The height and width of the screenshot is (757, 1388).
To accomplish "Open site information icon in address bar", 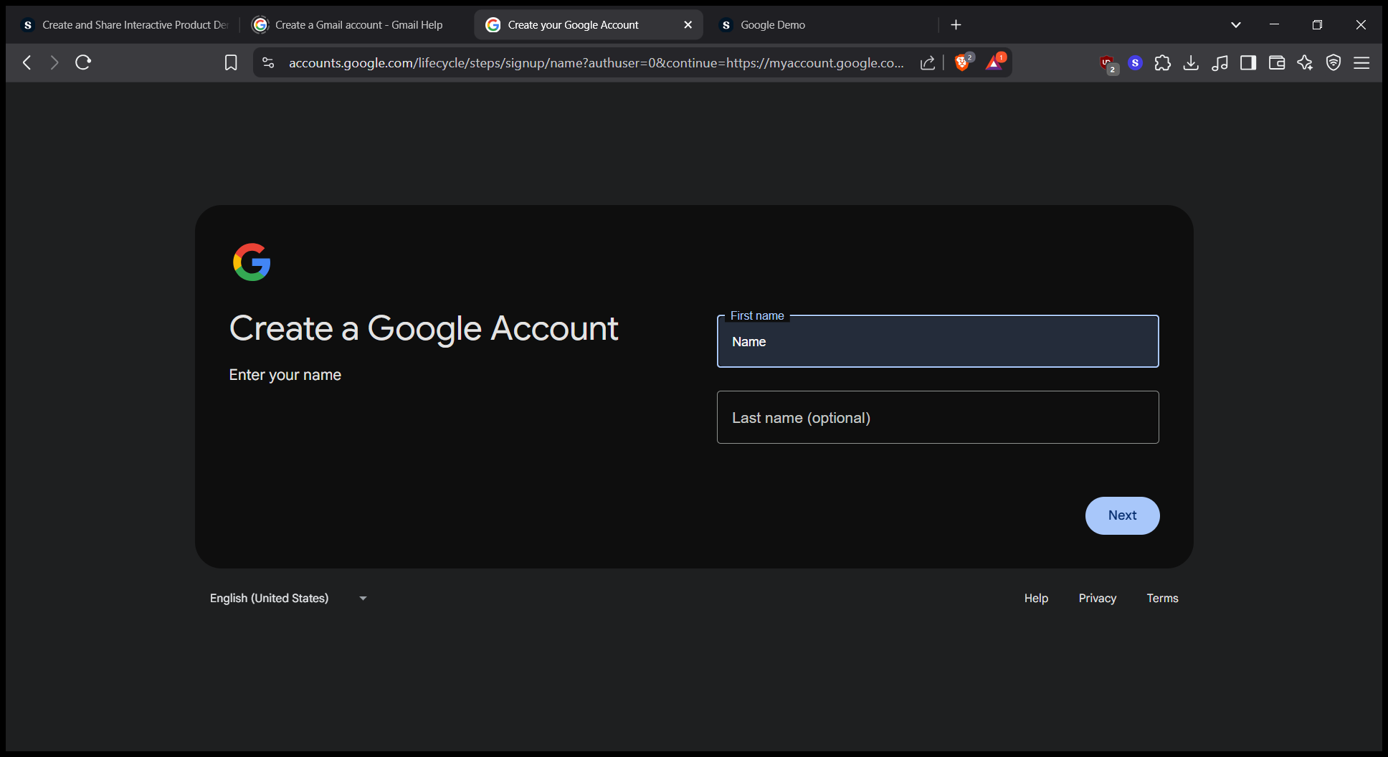I will click(x=268, y=63).
